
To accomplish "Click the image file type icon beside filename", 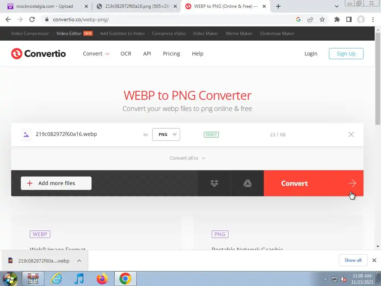I will click(x=26, y=134).
